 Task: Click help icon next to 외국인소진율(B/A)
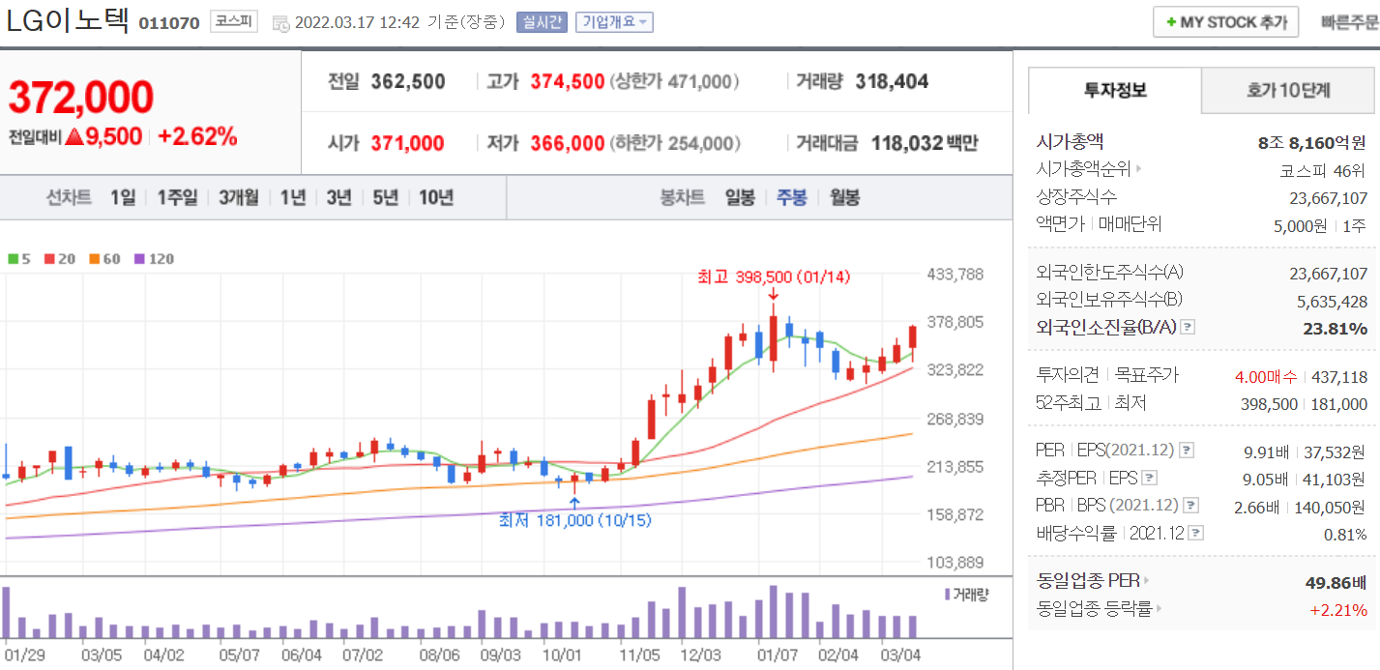coord(1189,327)
